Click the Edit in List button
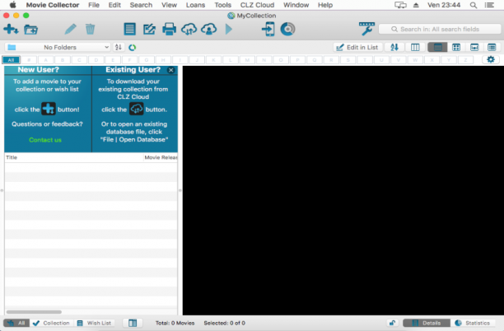Screen dimensions: 504x331 click(x=357, y=47)
